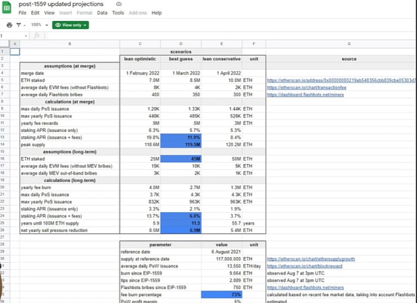Click the print icon

9,25
